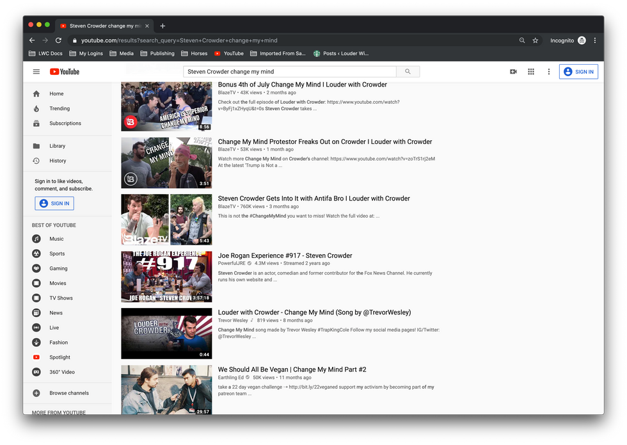Click SIGN IN button in sidebar
Image resolution: width=627 pixels, height=445 pixels.
pos(54,204)
